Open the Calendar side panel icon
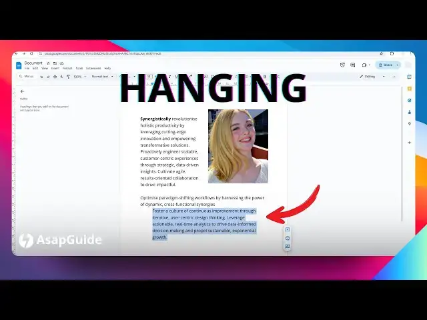This screenshot has height=320, width=427. 409,77
